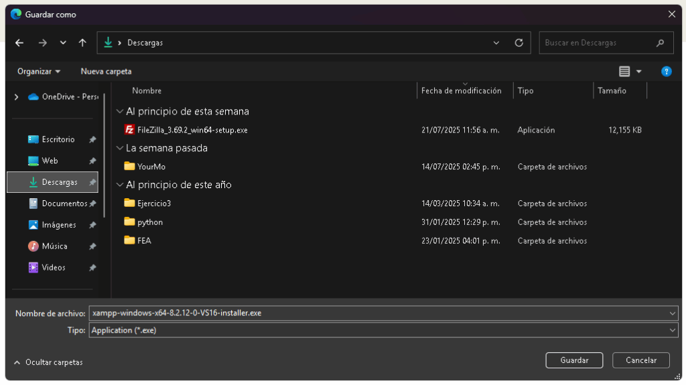Image resolution: width=686 pixels, height=385 pixels.
Task: Close the Guardar como dialog
Action: coord(672,15)
